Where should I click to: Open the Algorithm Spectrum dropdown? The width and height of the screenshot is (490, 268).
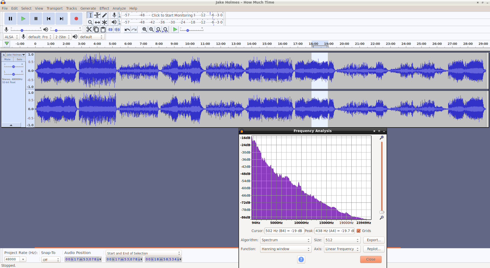(285, 240)
